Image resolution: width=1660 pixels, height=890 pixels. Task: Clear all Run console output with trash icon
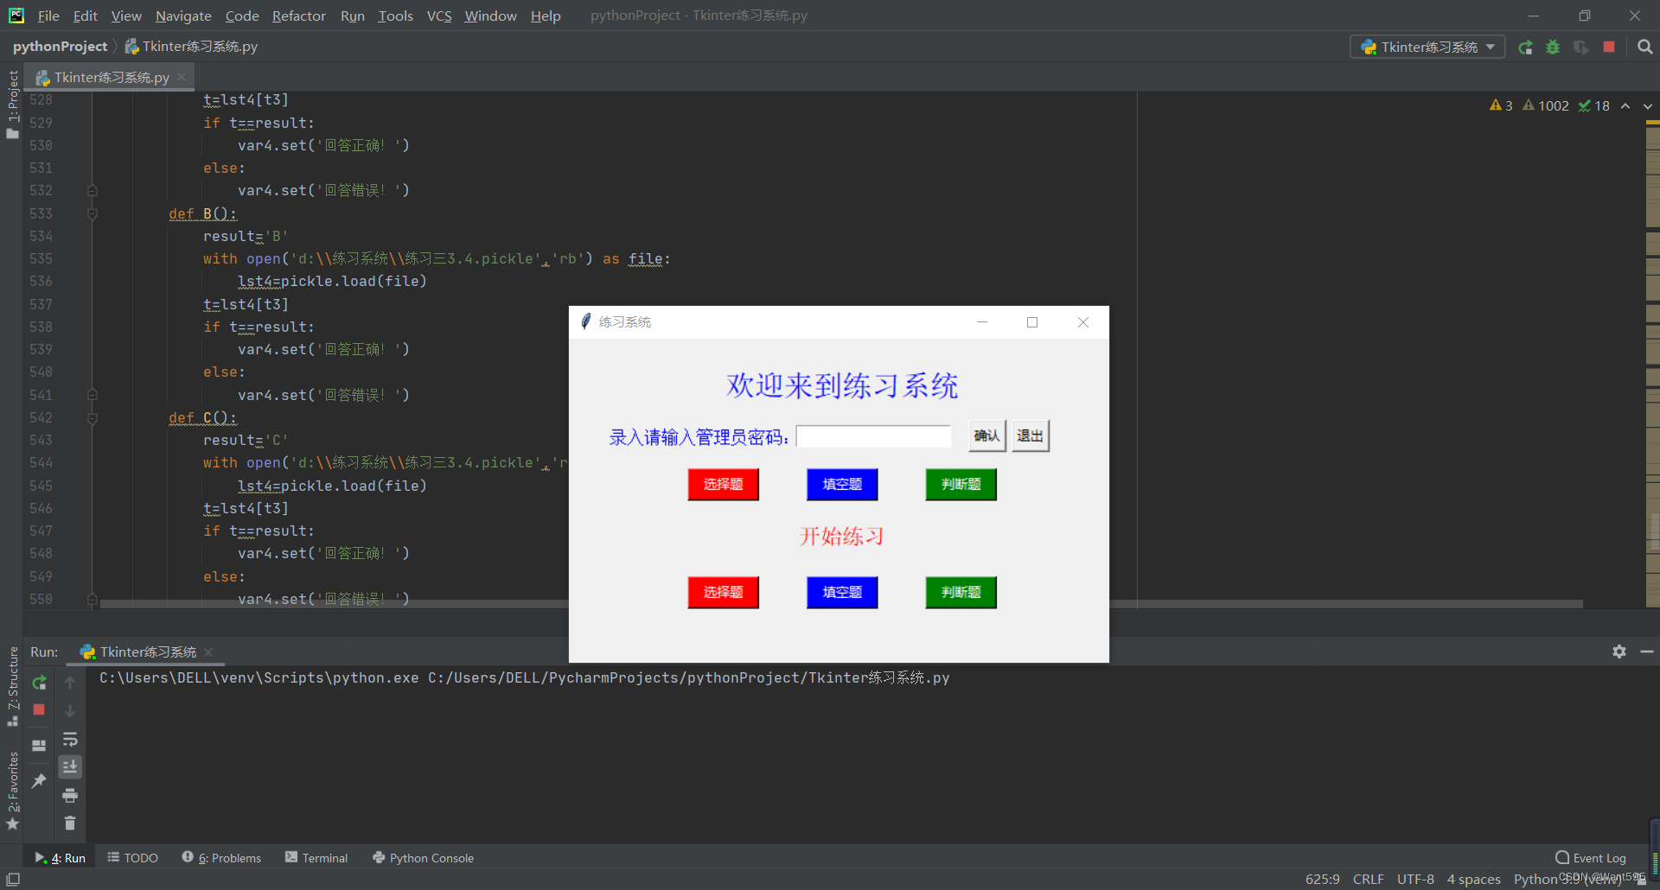[70, 823]
